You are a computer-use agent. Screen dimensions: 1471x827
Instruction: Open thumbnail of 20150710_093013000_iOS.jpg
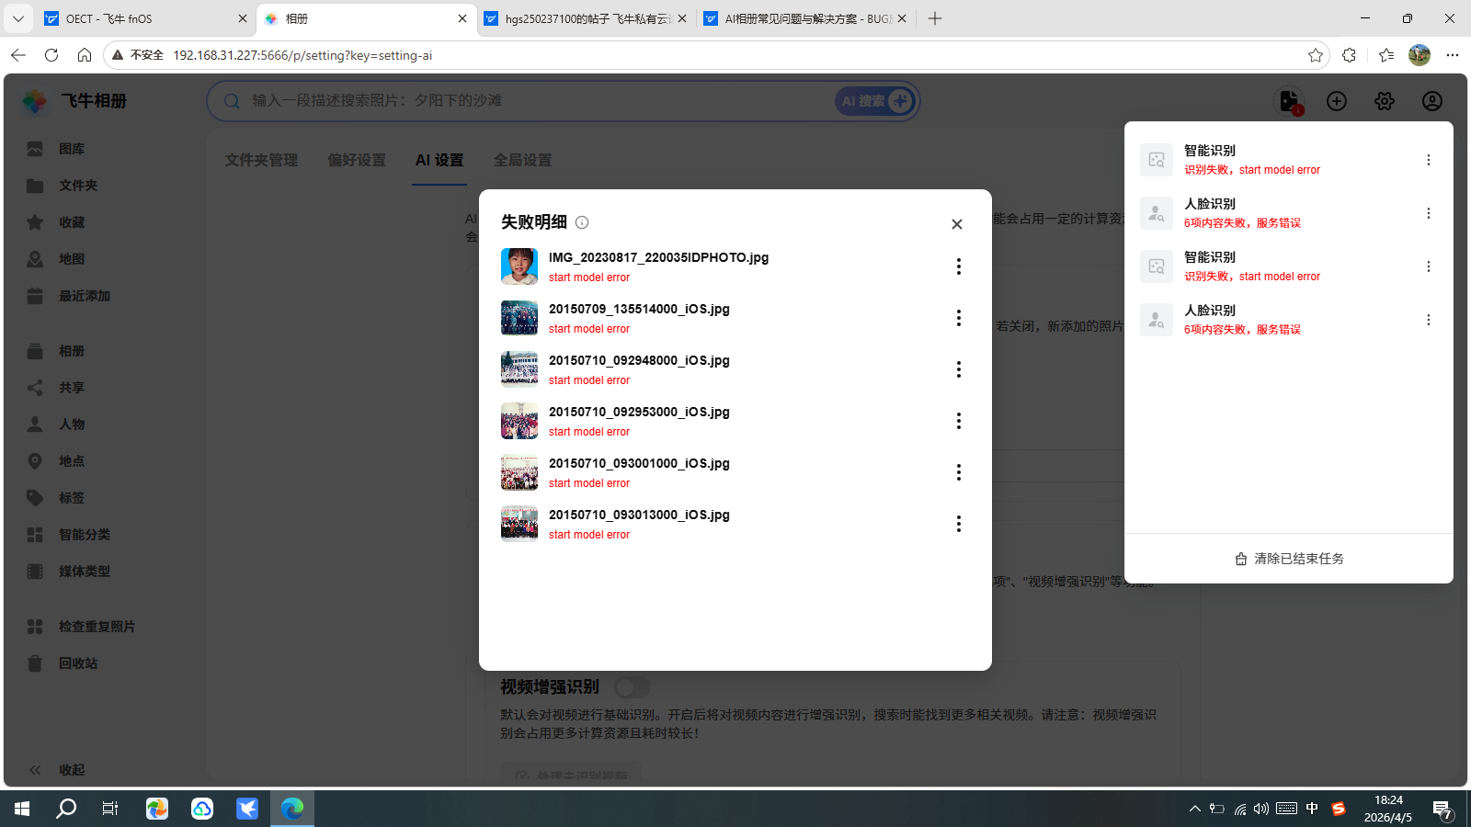click(x=519, y=524)
